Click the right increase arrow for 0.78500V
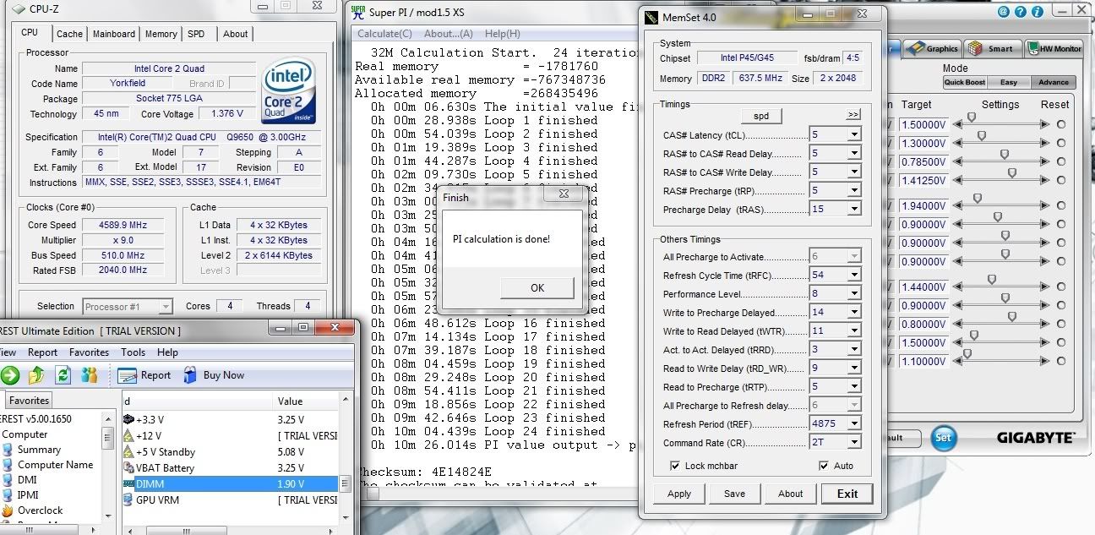1095x535 pixels. pyautogui.click(x=1045, y=162)
